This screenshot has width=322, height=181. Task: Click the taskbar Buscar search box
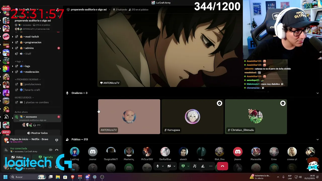[28, 177]
